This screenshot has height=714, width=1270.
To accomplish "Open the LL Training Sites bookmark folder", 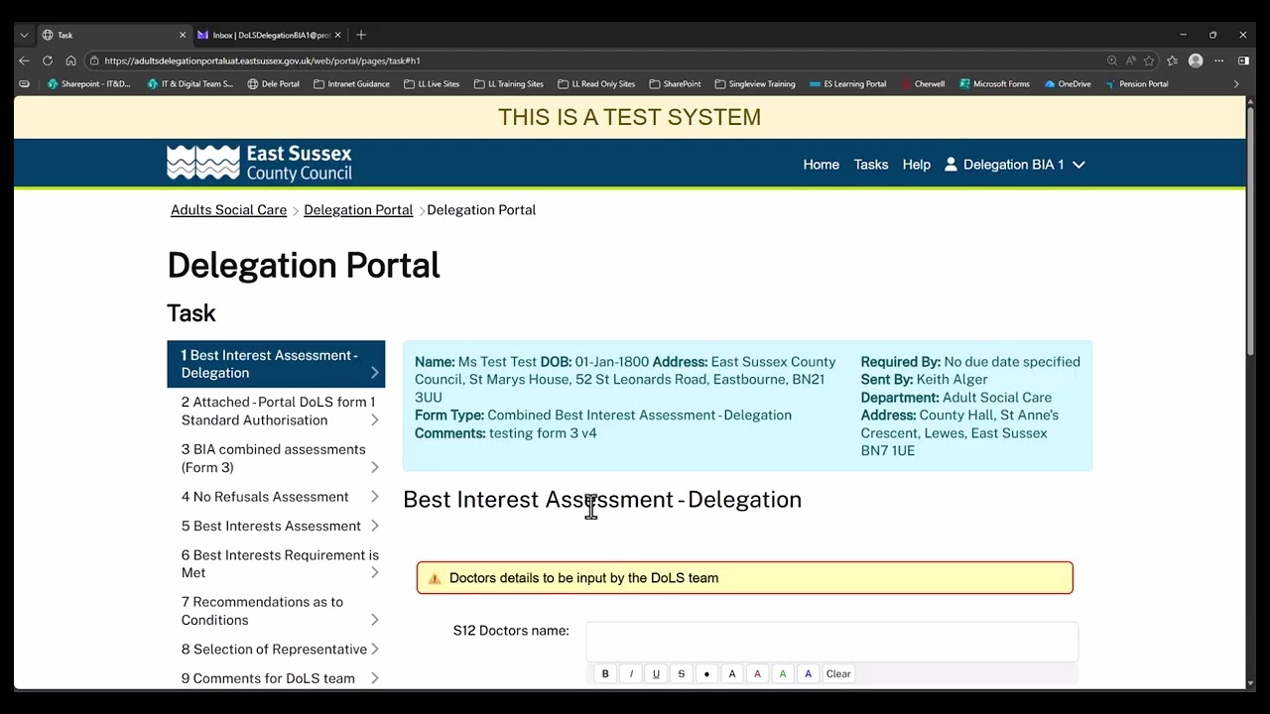I will [508, 84].
